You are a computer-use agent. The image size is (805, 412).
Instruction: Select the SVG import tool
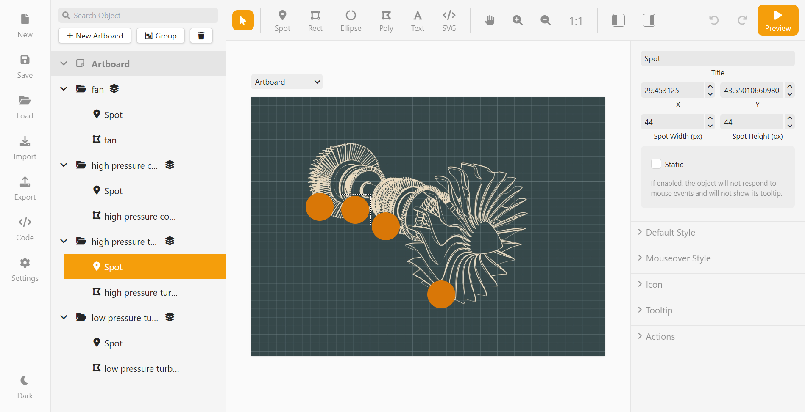pyautogui.click(x=448, y=21)
